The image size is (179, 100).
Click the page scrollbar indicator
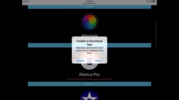156,35
